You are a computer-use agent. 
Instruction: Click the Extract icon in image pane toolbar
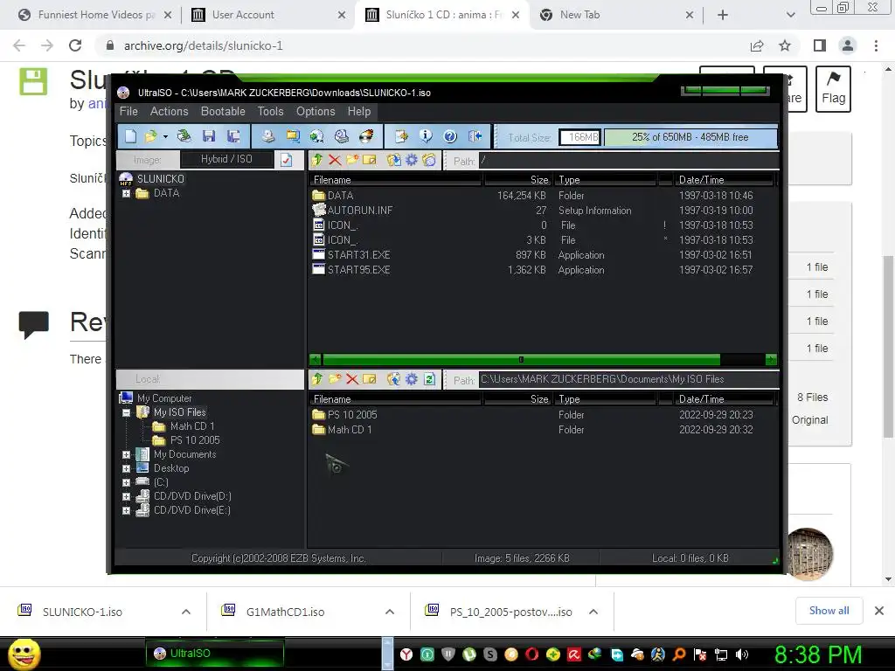(x=393, y=160)
